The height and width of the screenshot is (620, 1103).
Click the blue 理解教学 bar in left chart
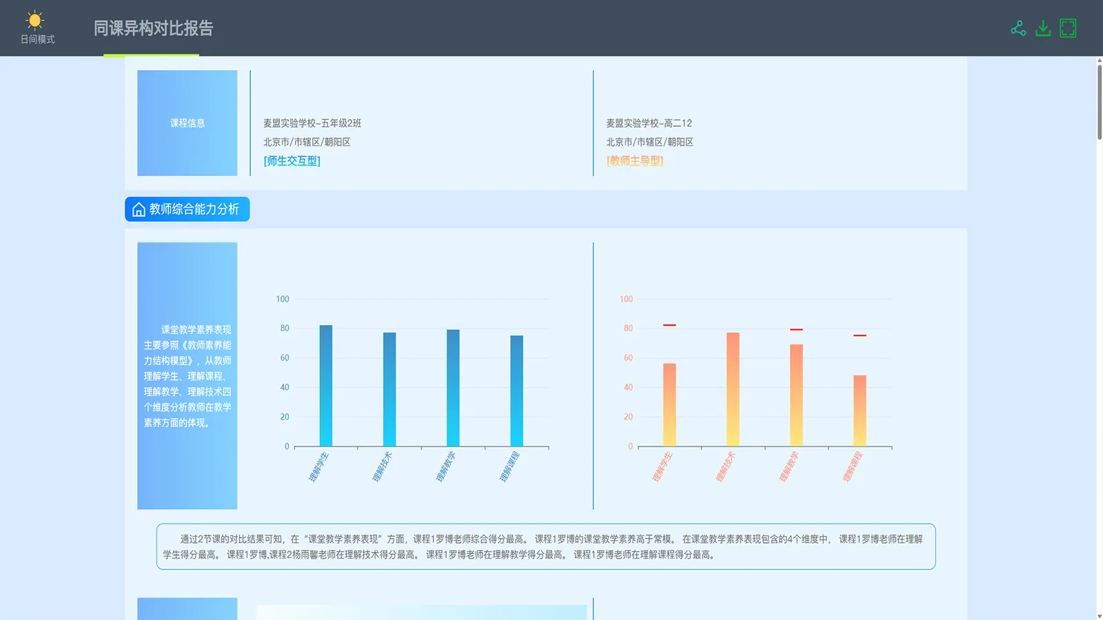453,388
